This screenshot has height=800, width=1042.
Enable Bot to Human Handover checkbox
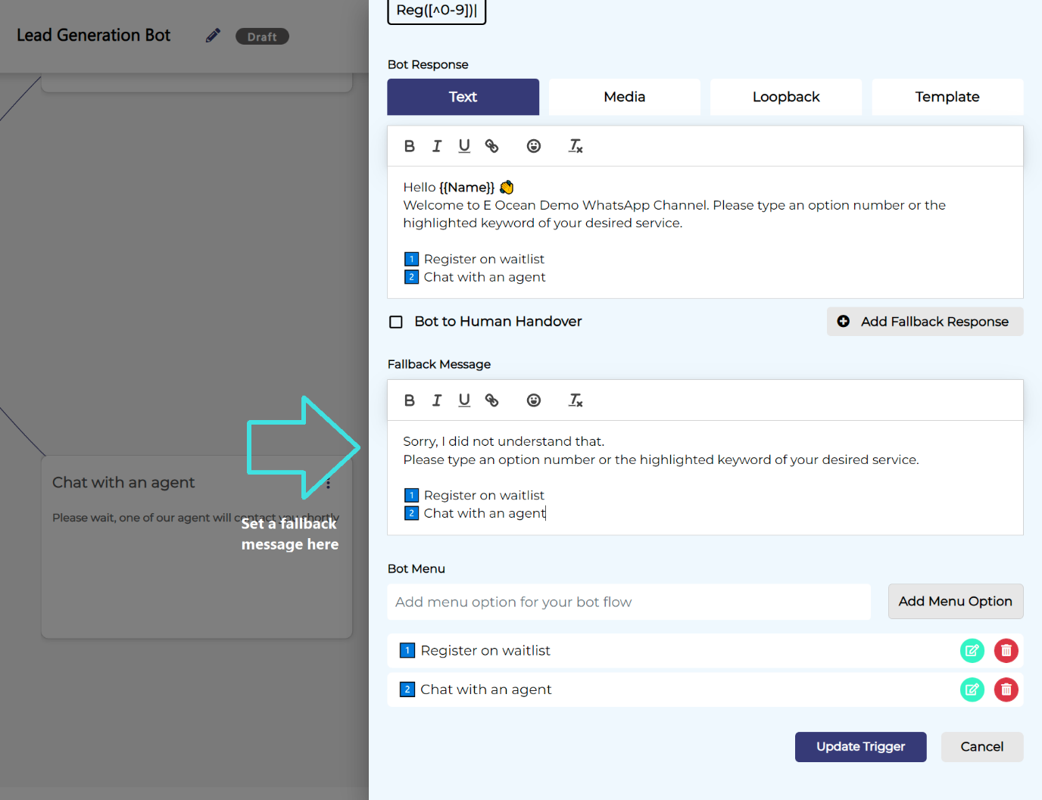point(396,322)
